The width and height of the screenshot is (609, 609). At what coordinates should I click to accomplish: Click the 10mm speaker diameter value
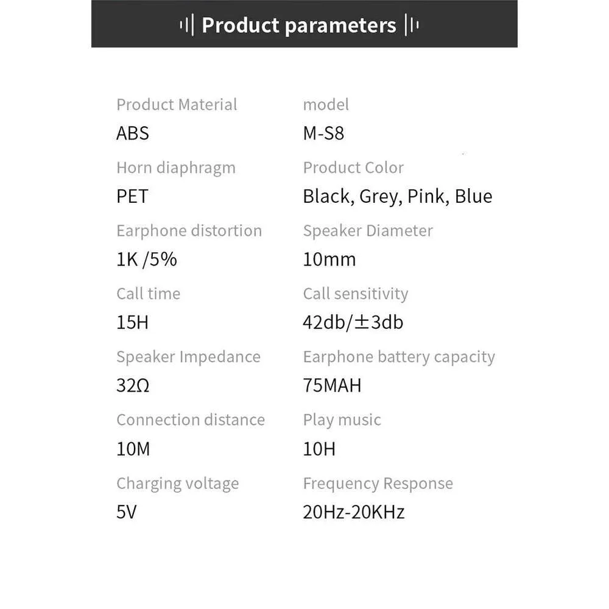coord(329,260)
